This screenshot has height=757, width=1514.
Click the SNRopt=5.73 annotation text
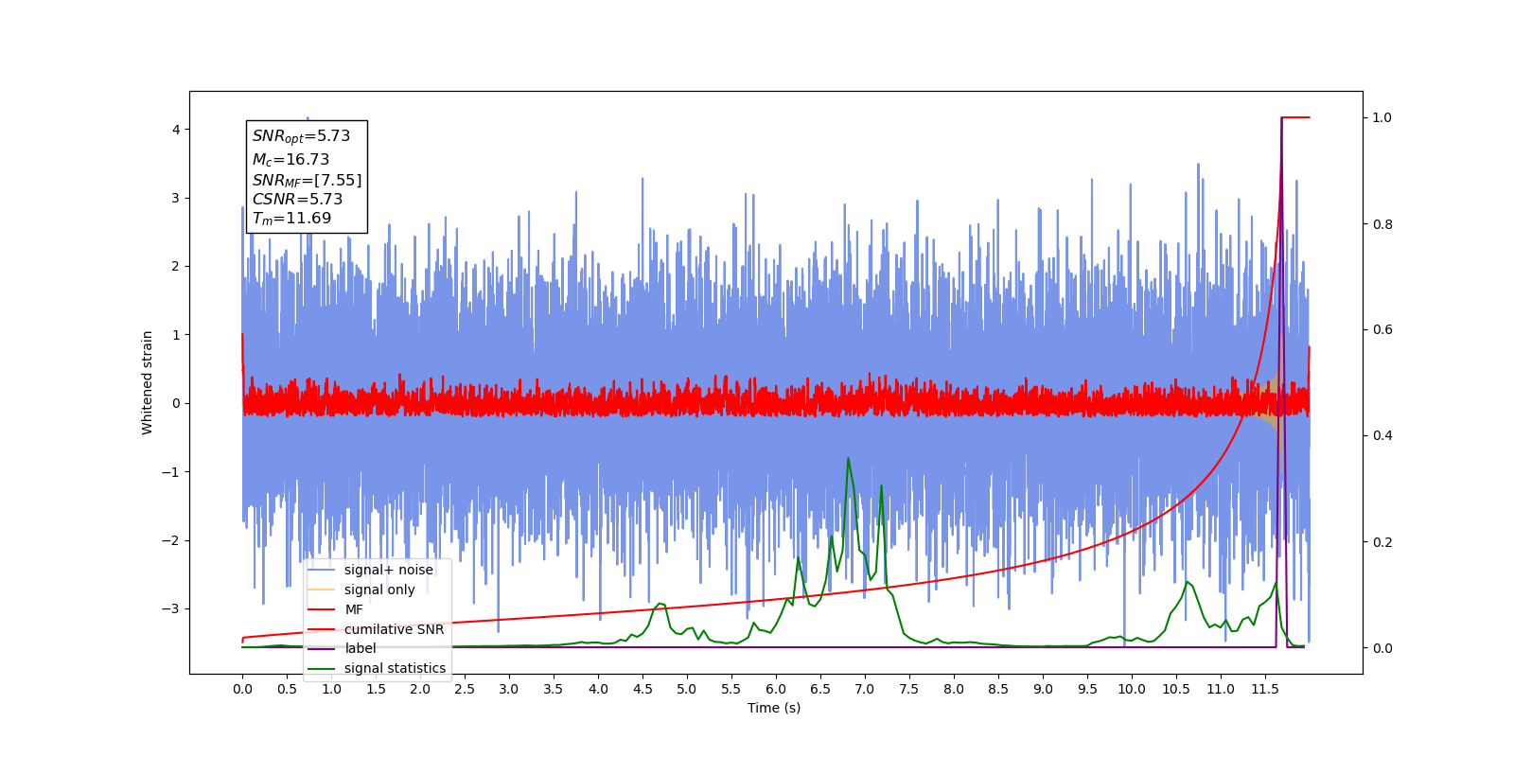click(301, 136)
